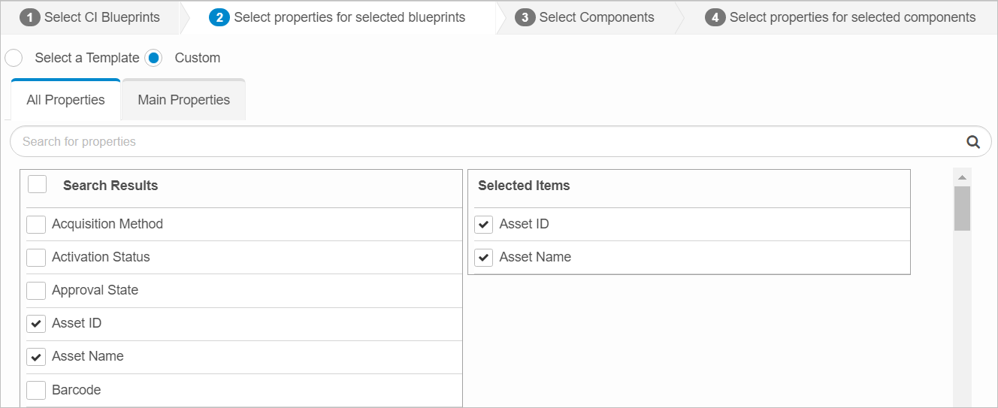
Task: Go to step 1 Select CI Blueprints
Action: point(90,17)
